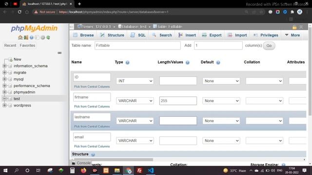Screen dimensions: 312x175
Task: Open the Default dropdown for ID column
Action: click(221, 81)
